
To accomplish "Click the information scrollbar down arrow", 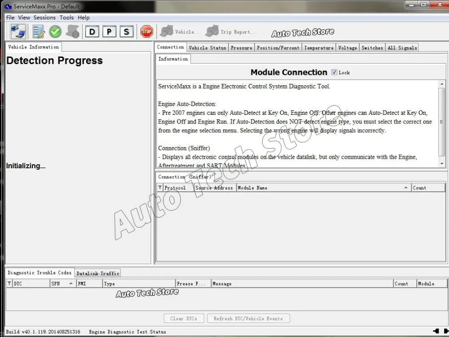I will [442, 163].
